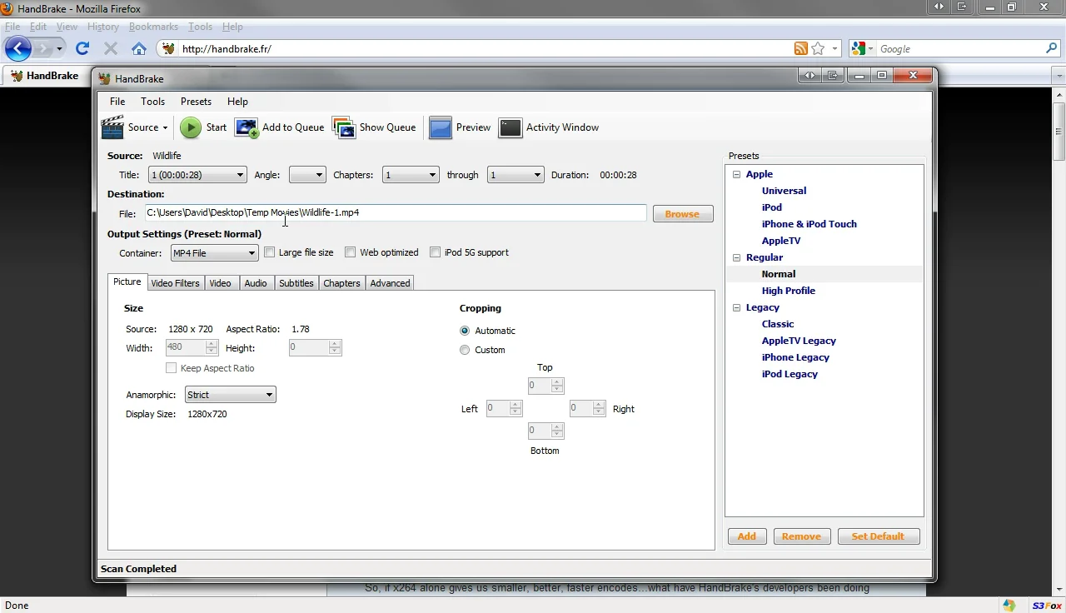The width and height of the screenshot is (1066, 613).
Task: Select the iPhone & iPod Touch preset
Action: [x=809, y=224]
